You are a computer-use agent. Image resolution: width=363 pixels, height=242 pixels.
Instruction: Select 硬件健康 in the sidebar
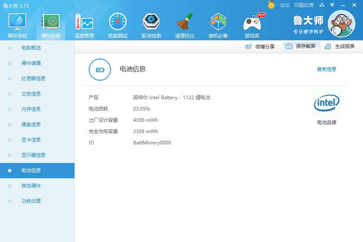pyautogui.click(x=31, y=63)
